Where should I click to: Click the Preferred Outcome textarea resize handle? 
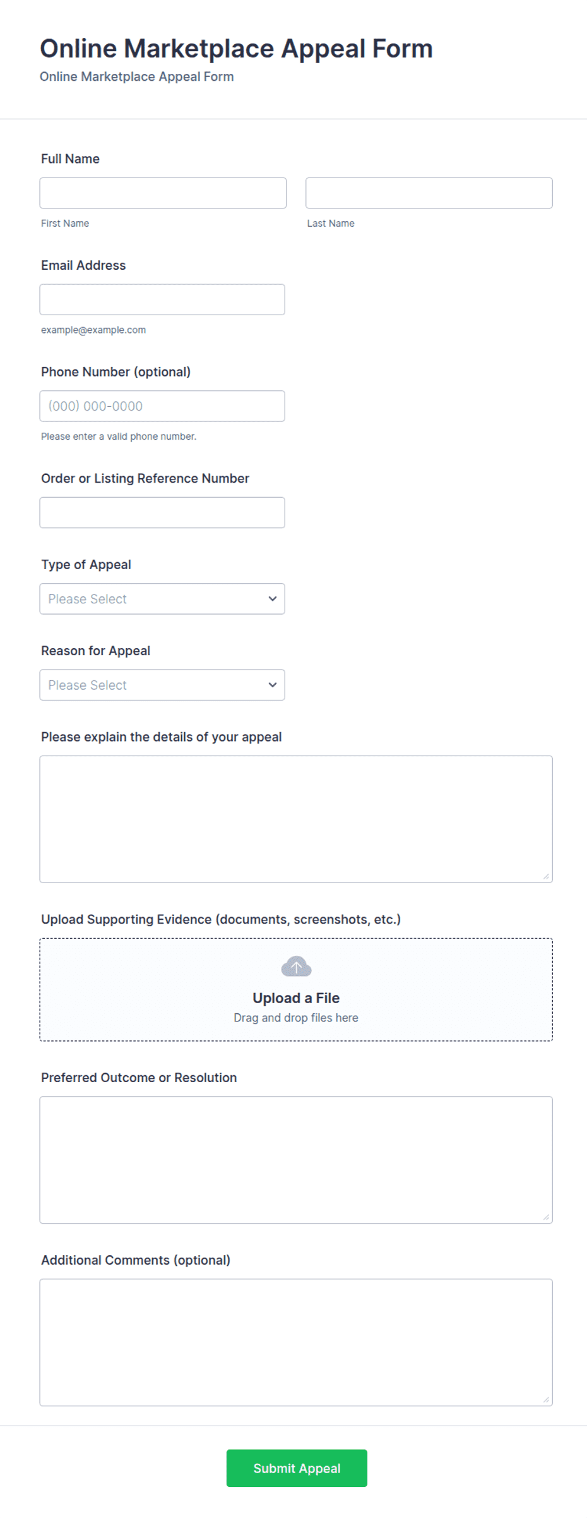546,1217
